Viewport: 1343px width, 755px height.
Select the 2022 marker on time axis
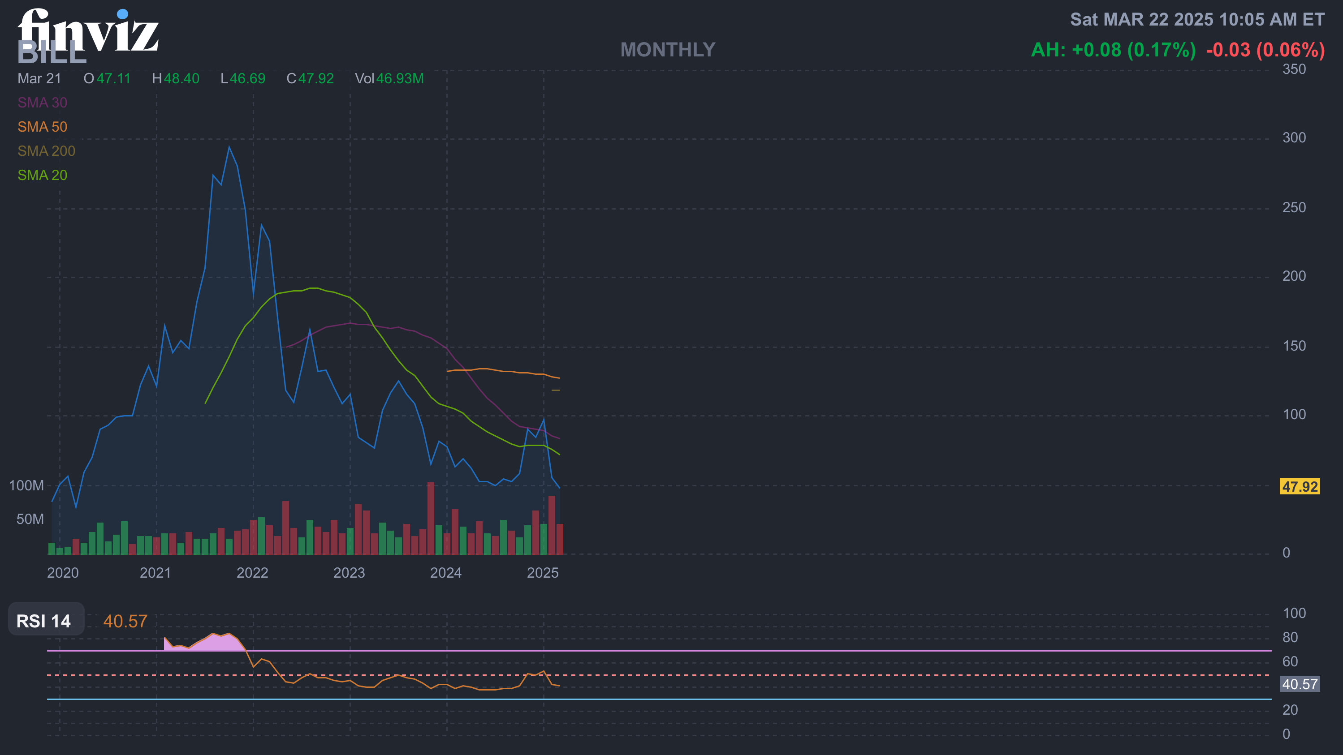[x=252, y=573]
